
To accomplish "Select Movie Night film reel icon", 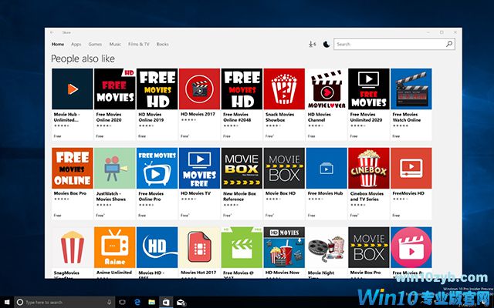I will [x=327, y=247].
